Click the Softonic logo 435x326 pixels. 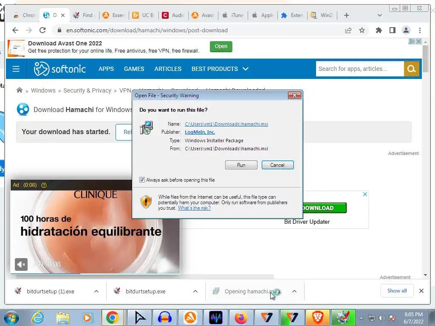coord(59,69)
